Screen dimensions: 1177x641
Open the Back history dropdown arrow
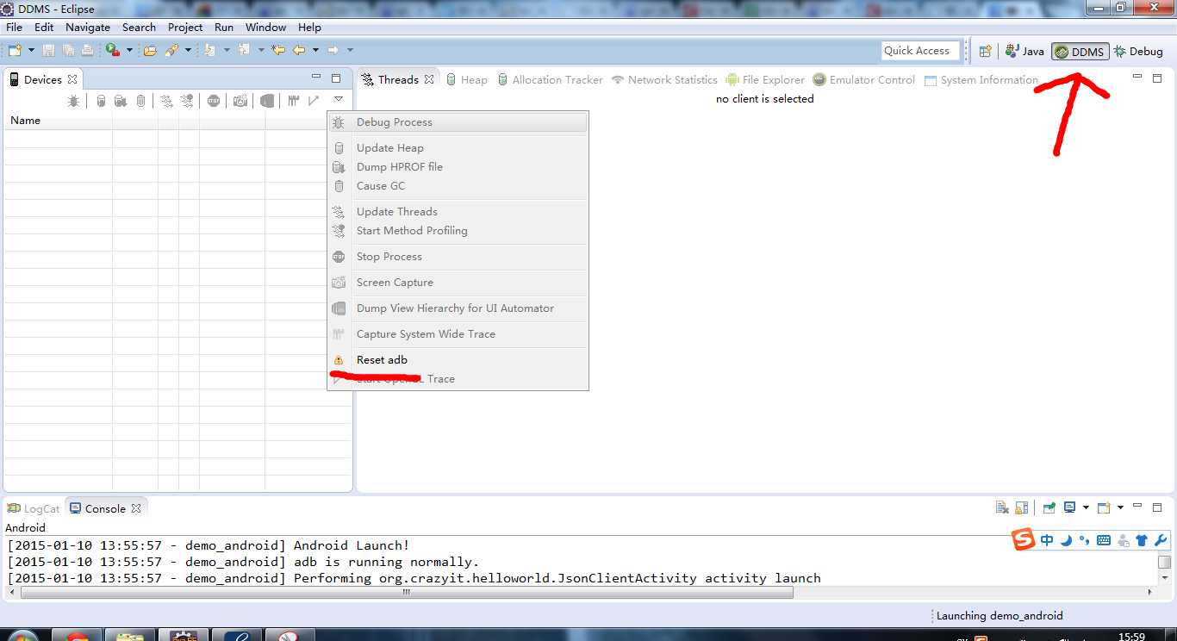[x=315, y=50]
